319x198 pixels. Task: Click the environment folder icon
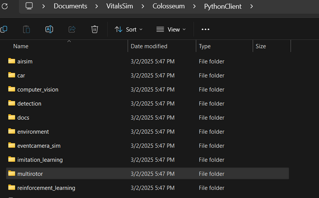[12, 131]
